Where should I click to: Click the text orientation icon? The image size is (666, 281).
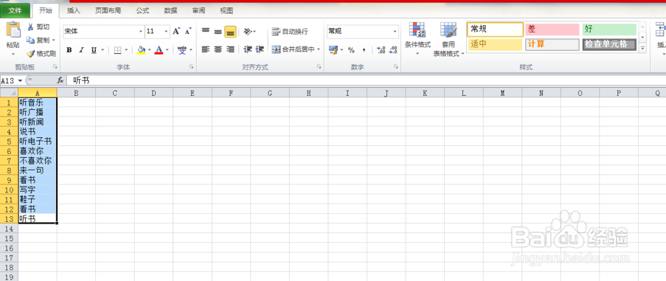point(248,31)
